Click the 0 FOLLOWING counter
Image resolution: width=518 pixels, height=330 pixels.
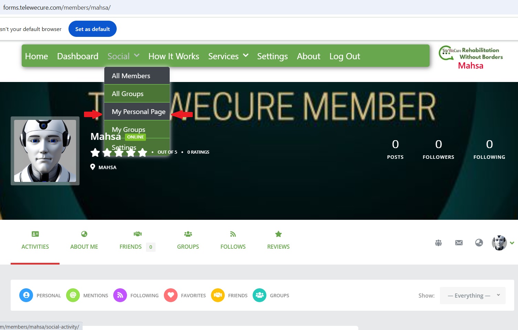point(489,149)
